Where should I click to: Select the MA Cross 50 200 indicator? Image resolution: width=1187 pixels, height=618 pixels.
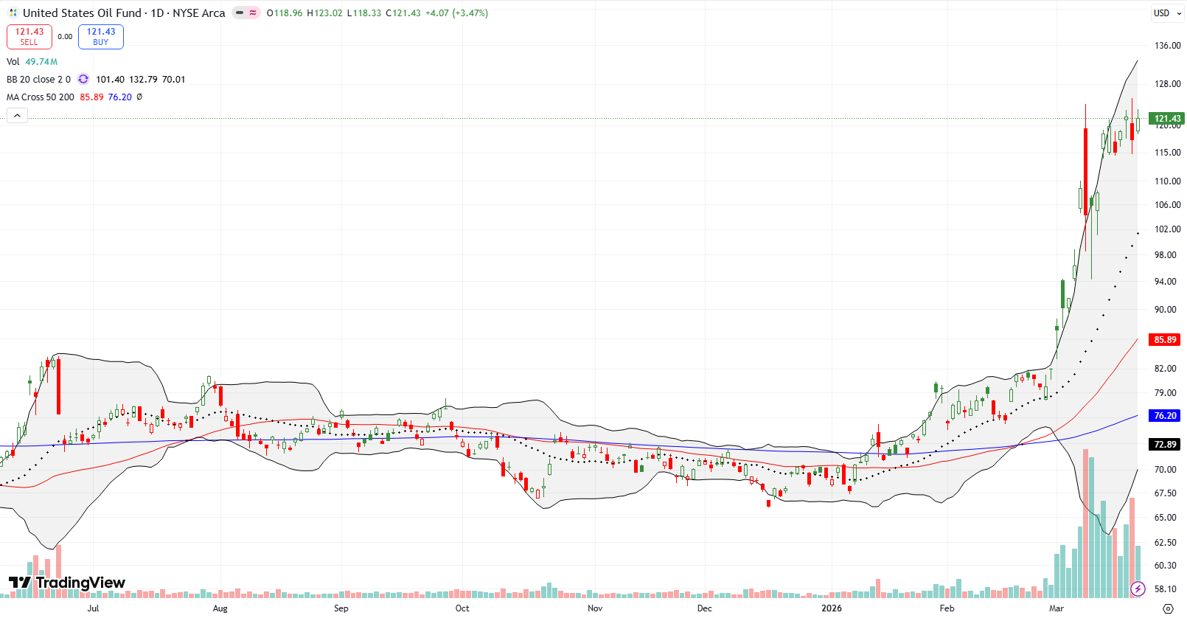coord(41,97)
